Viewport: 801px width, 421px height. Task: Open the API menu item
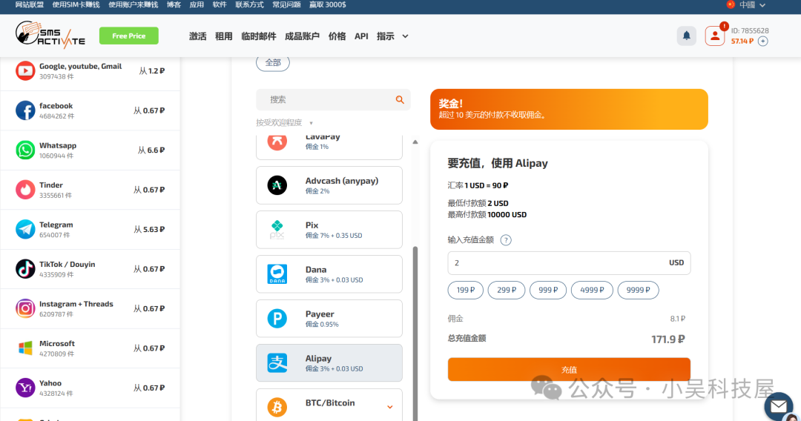coord(361,36)
